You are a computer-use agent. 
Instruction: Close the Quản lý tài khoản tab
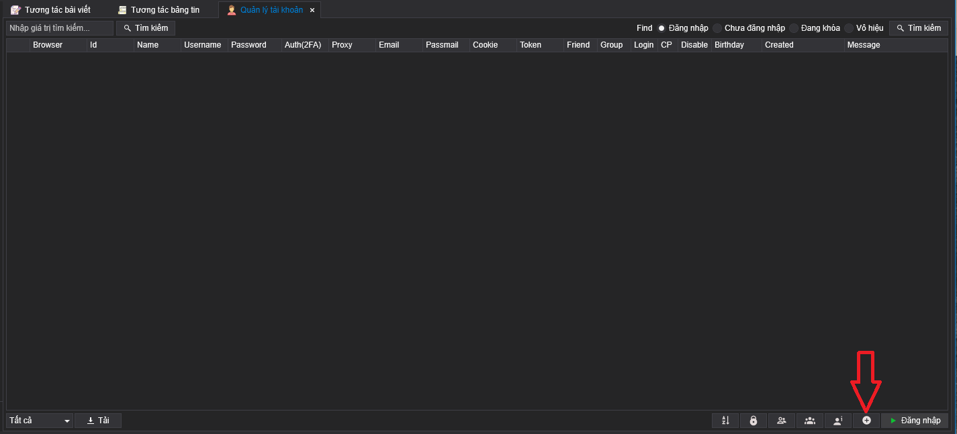[x=312, y=10]
